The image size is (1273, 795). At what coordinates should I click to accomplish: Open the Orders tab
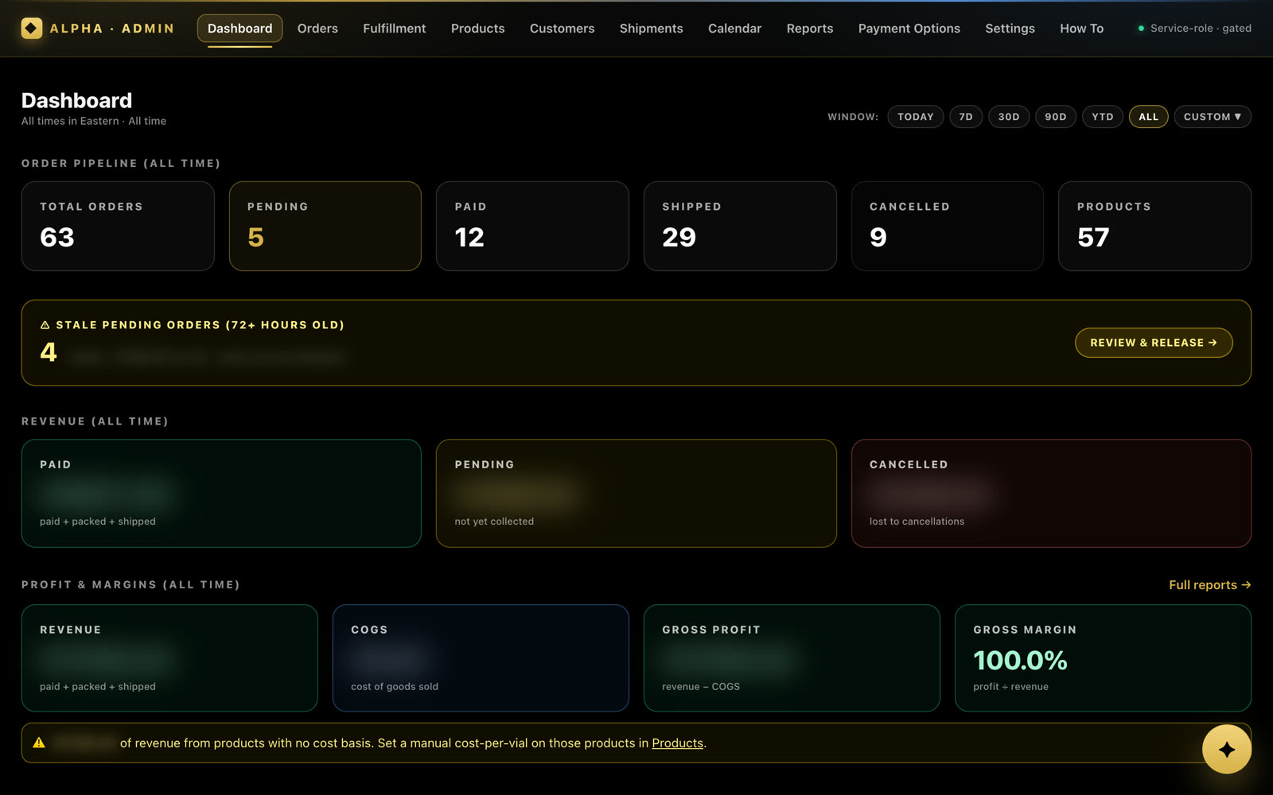(x=317, y=29)
